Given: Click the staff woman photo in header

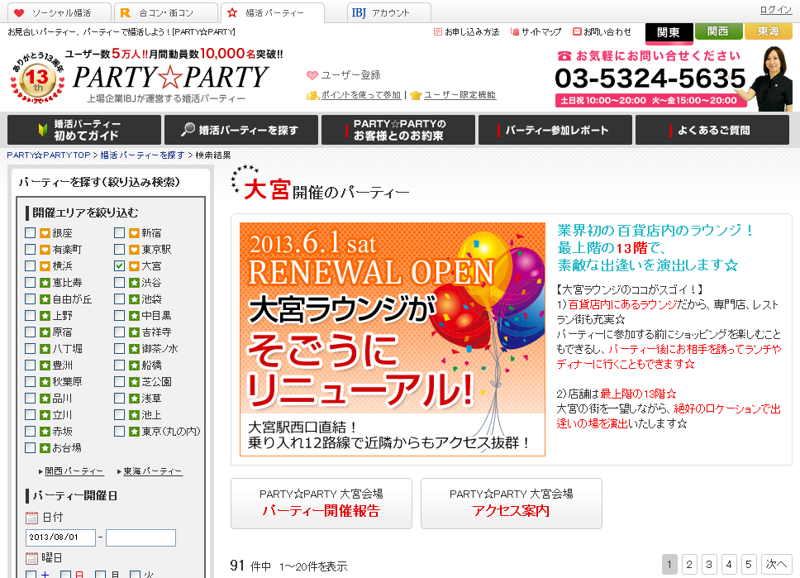Looking at the screenshot, I should [x=770, y=78].
